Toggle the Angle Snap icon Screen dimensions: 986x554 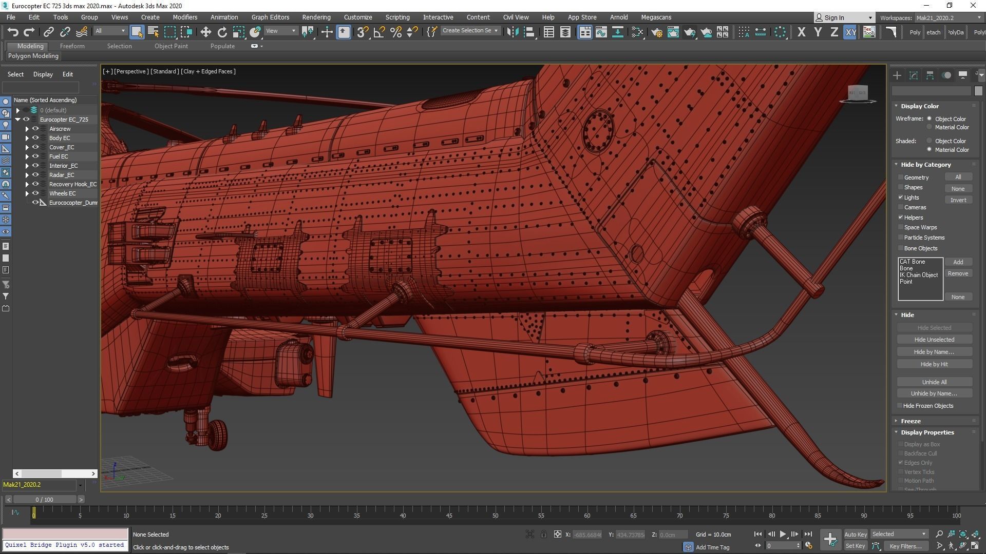pos(379,32)
